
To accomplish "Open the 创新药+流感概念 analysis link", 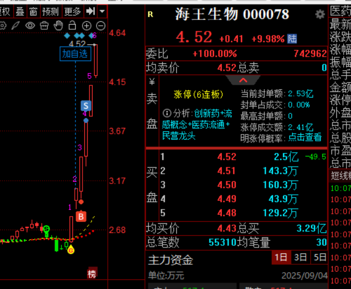I will pyautogui.click(x=196, y=125).
